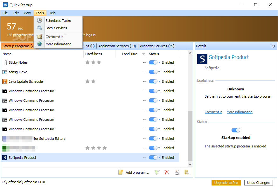
Task: Switch to Windows Services (49) tab
Action: point(157,46)
